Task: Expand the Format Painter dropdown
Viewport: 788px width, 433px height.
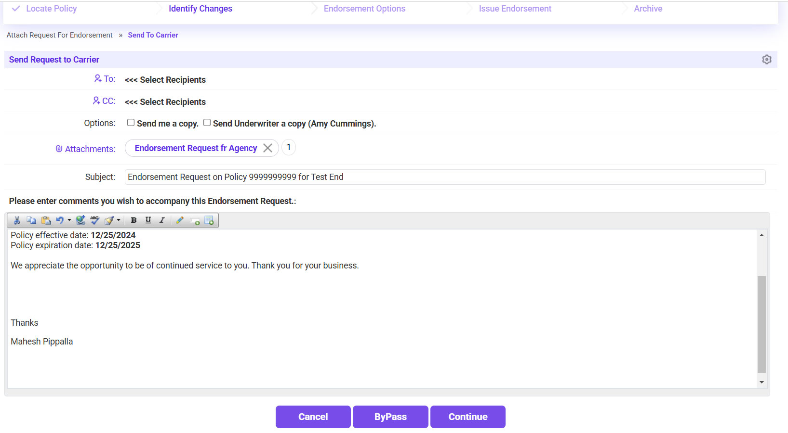Action: (118, 220)
